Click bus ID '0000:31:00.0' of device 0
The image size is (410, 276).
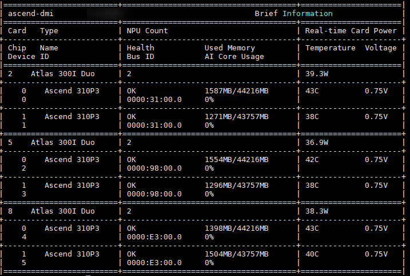tap(154, 100)
